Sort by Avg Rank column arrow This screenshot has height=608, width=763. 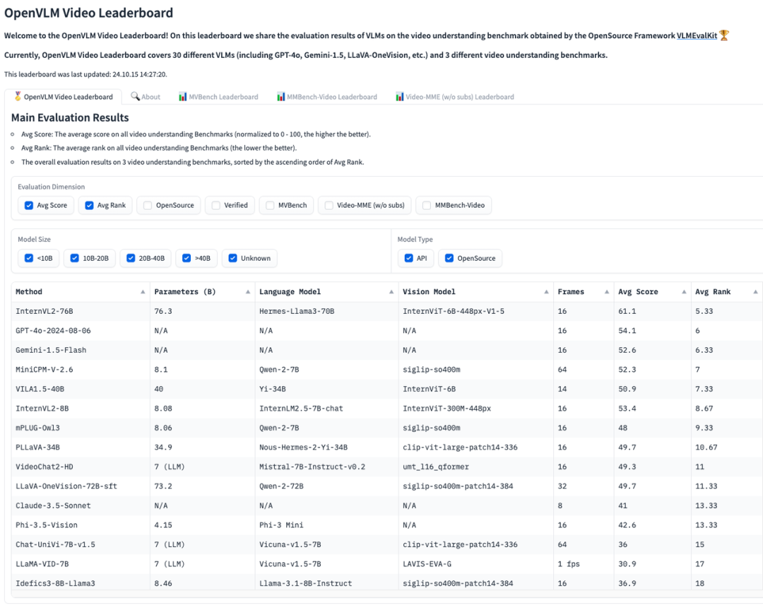pyautogui.click(x=755, y=292)
